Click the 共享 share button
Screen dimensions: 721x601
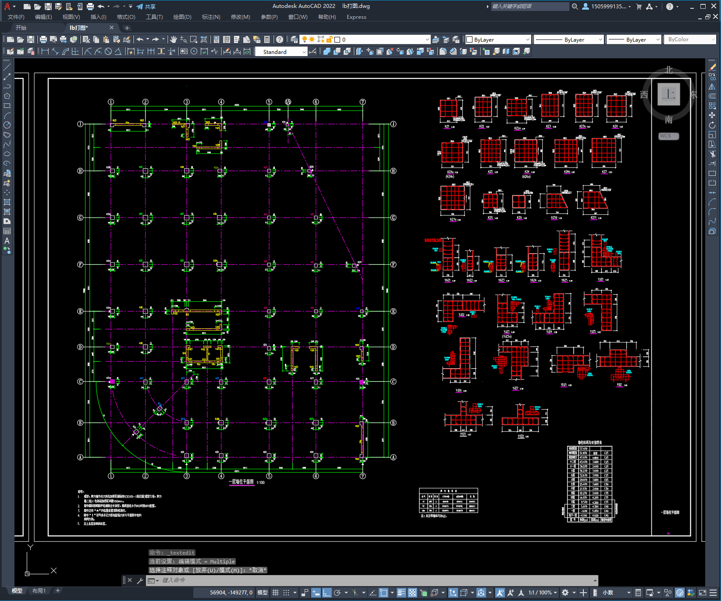(x=146, y=7)
